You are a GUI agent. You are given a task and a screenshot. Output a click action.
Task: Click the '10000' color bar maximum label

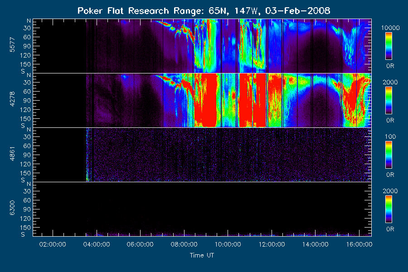(390, 28)
